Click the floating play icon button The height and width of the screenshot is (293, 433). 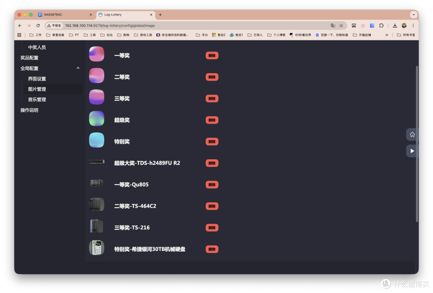412,151
